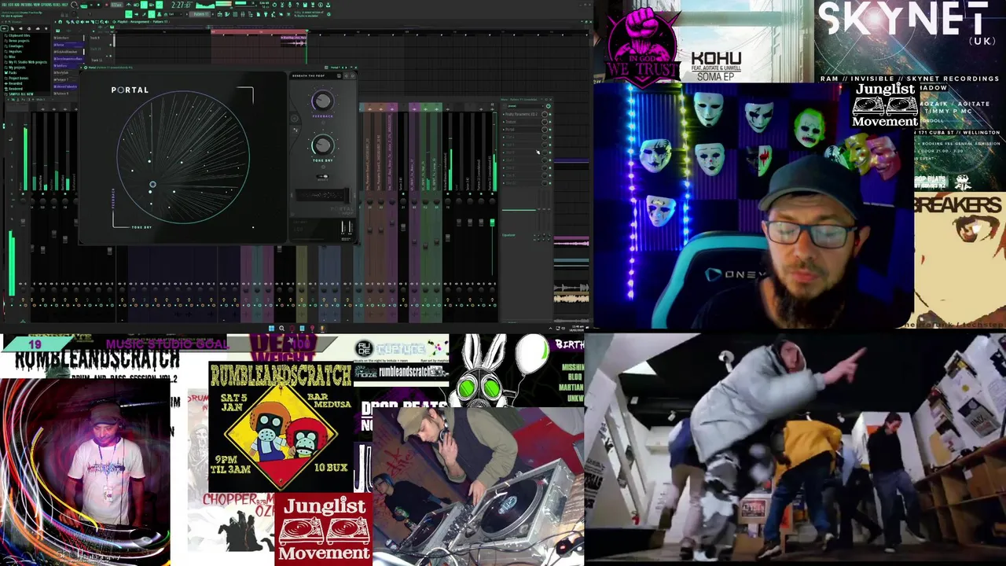Open browser favourites star tab
The height and width of the screenshot is (566, 1006).
pyautogui.click(x=46, y=28)
